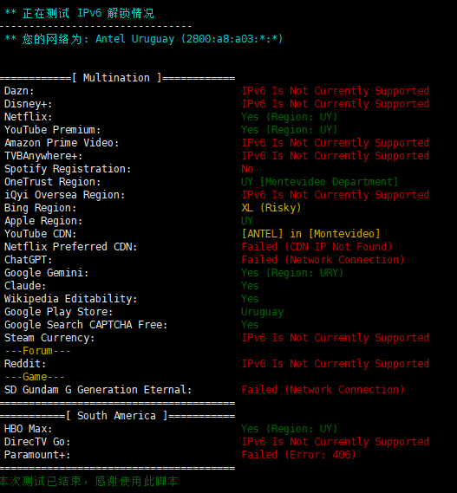
Task: Click the 'Uruguay' result value
Action: pos(263,312)
